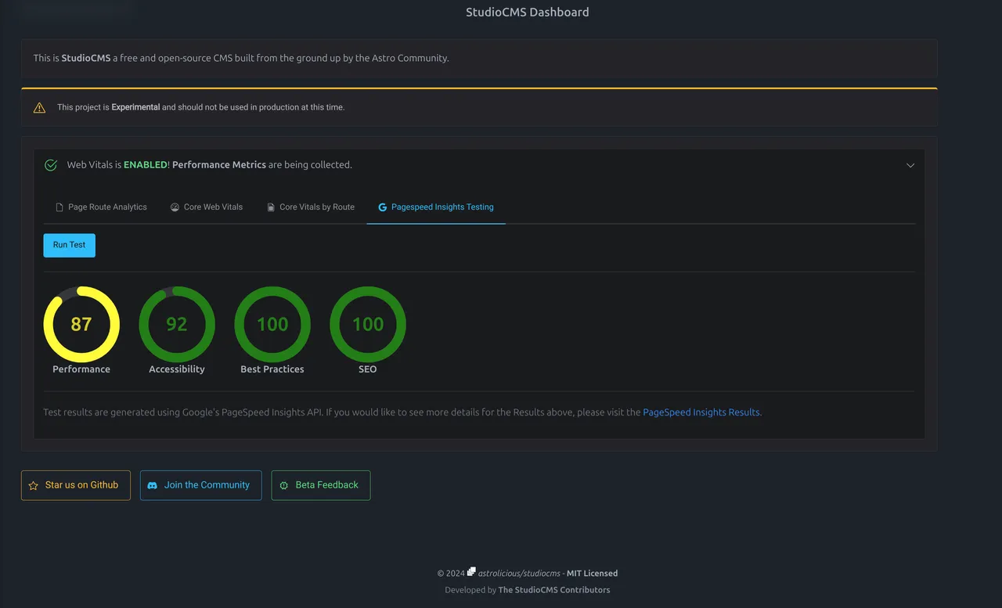Click the bold StudioCMS name in intro text
Image resolution: width=1002 pixels, height=608 pixels.
(86, 58)
